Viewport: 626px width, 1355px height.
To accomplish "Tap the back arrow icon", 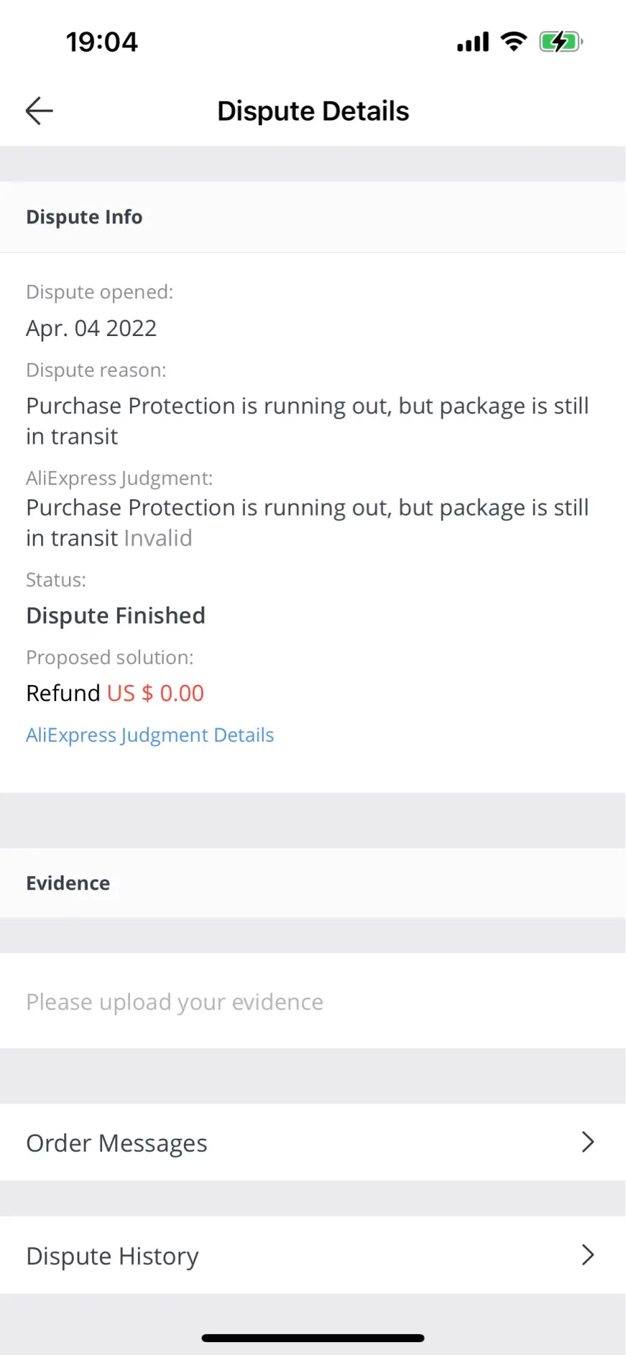I will [x=39, y=111].
